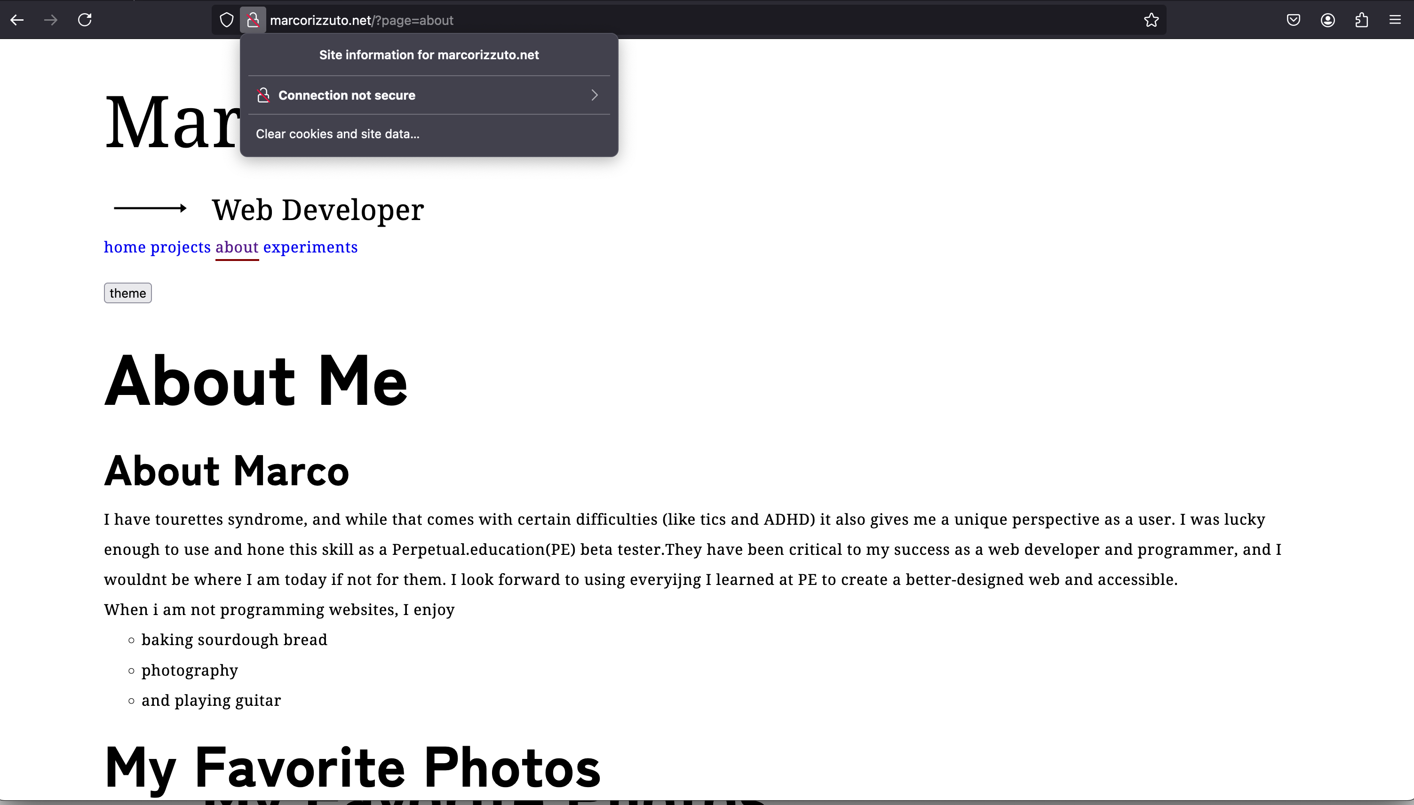This screenshot has width=1414, height=805.
Task: Reload the current page
Action: [85, 21]
